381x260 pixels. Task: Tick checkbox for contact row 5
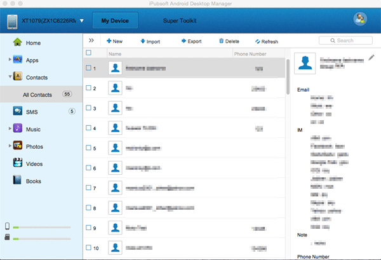(x=88, y=148)
